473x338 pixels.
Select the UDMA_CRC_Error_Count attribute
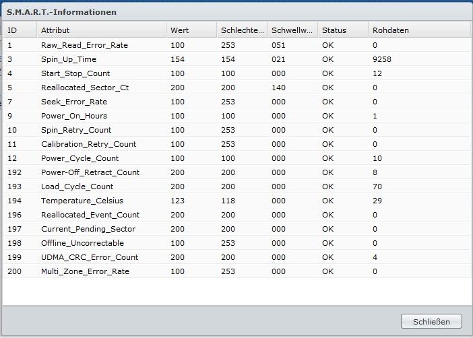(90, 257)
